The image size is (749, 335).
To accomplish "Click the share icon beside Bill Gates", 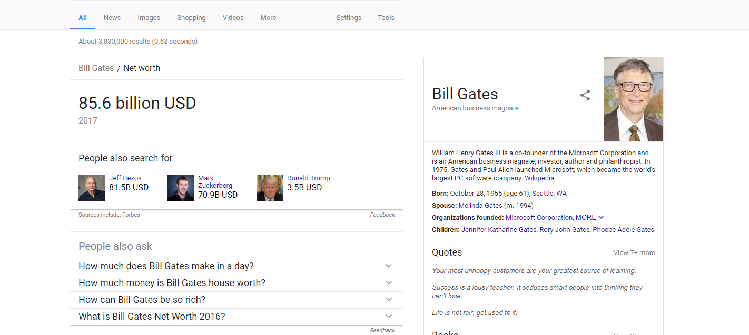I will (585, 95).
